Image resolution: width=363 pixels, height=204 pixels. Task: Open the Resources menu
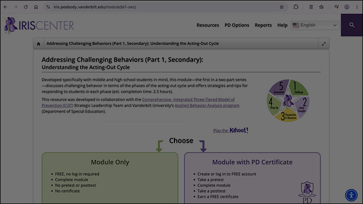[x=208, y=25]
